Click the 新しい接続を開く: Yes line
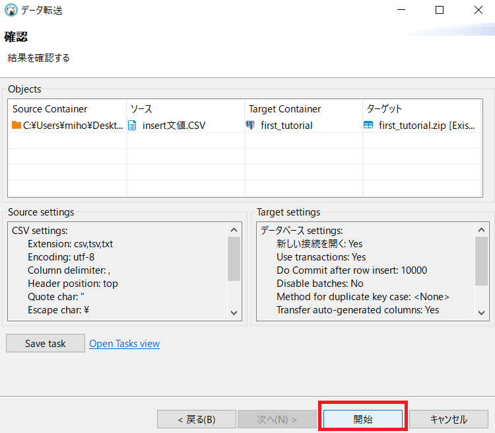Screen dimensions: 495x433 pyautogui.click(x=319, y=244)
